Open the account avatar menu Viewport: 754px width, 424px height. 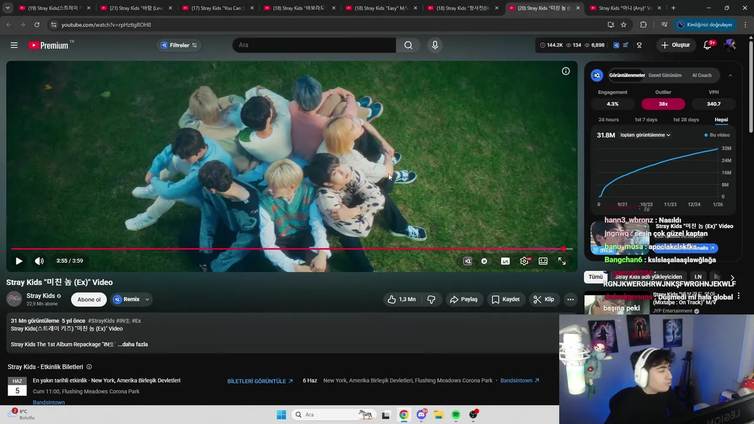tap(730, 45)
